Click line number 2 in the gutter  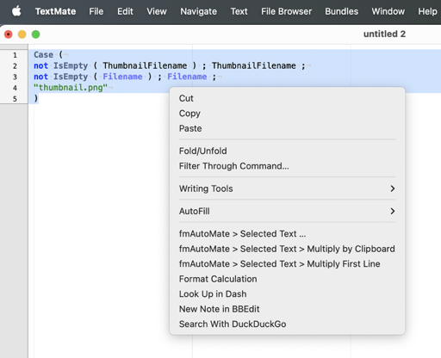[15, 66]
